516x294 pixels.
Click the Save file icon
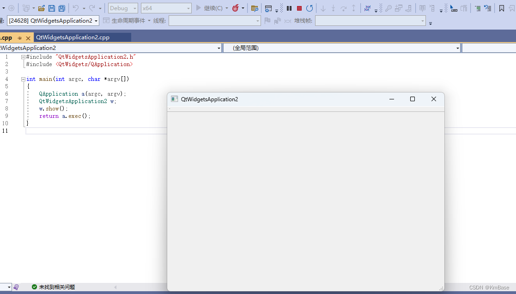click(x=52, y=7)
